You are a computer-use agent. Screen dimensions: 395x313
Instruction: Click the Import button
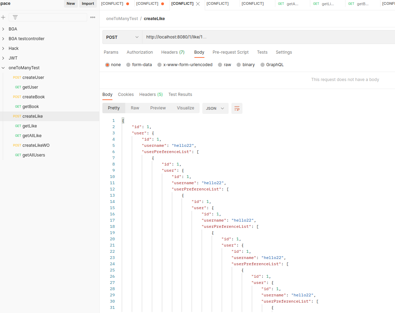point(88,3)
